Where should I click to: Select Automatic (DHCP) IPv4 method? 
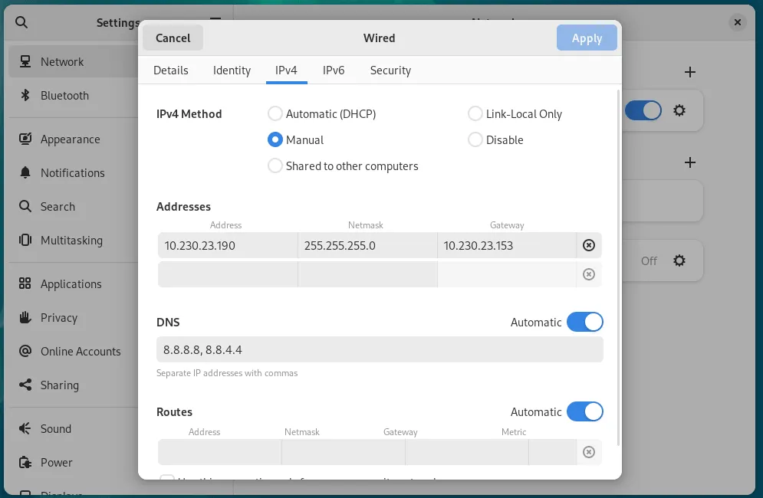tap(275, 114)
